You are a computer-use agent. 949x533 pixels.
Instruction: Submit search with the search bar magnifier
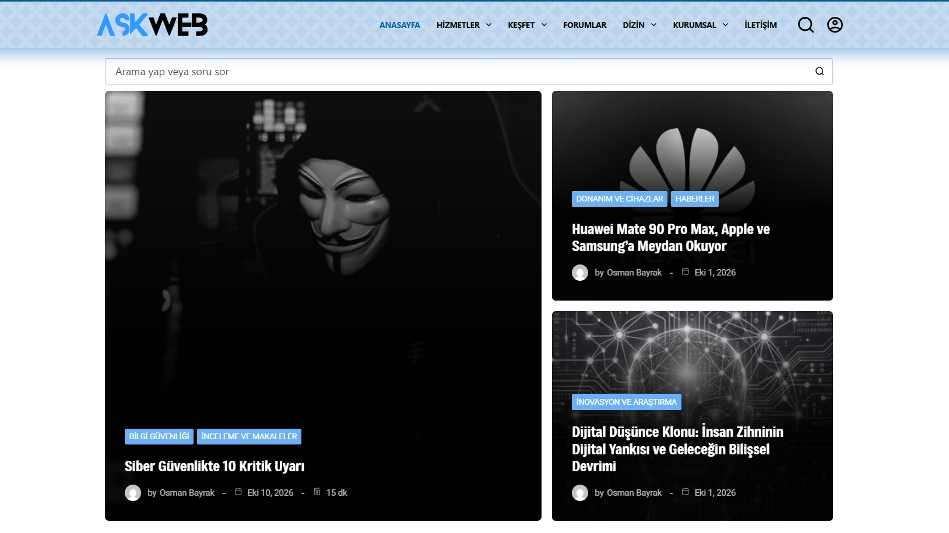tap(820, 72)
